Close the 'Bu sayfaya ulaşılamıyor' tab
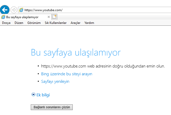Viewport: 171px width, 115px height. (49, 17)
